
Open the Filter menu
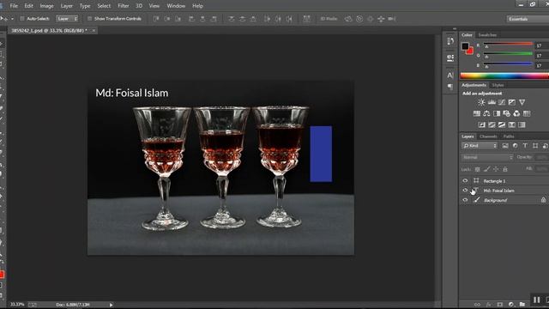pyautogui.click(x=124, y=6)
